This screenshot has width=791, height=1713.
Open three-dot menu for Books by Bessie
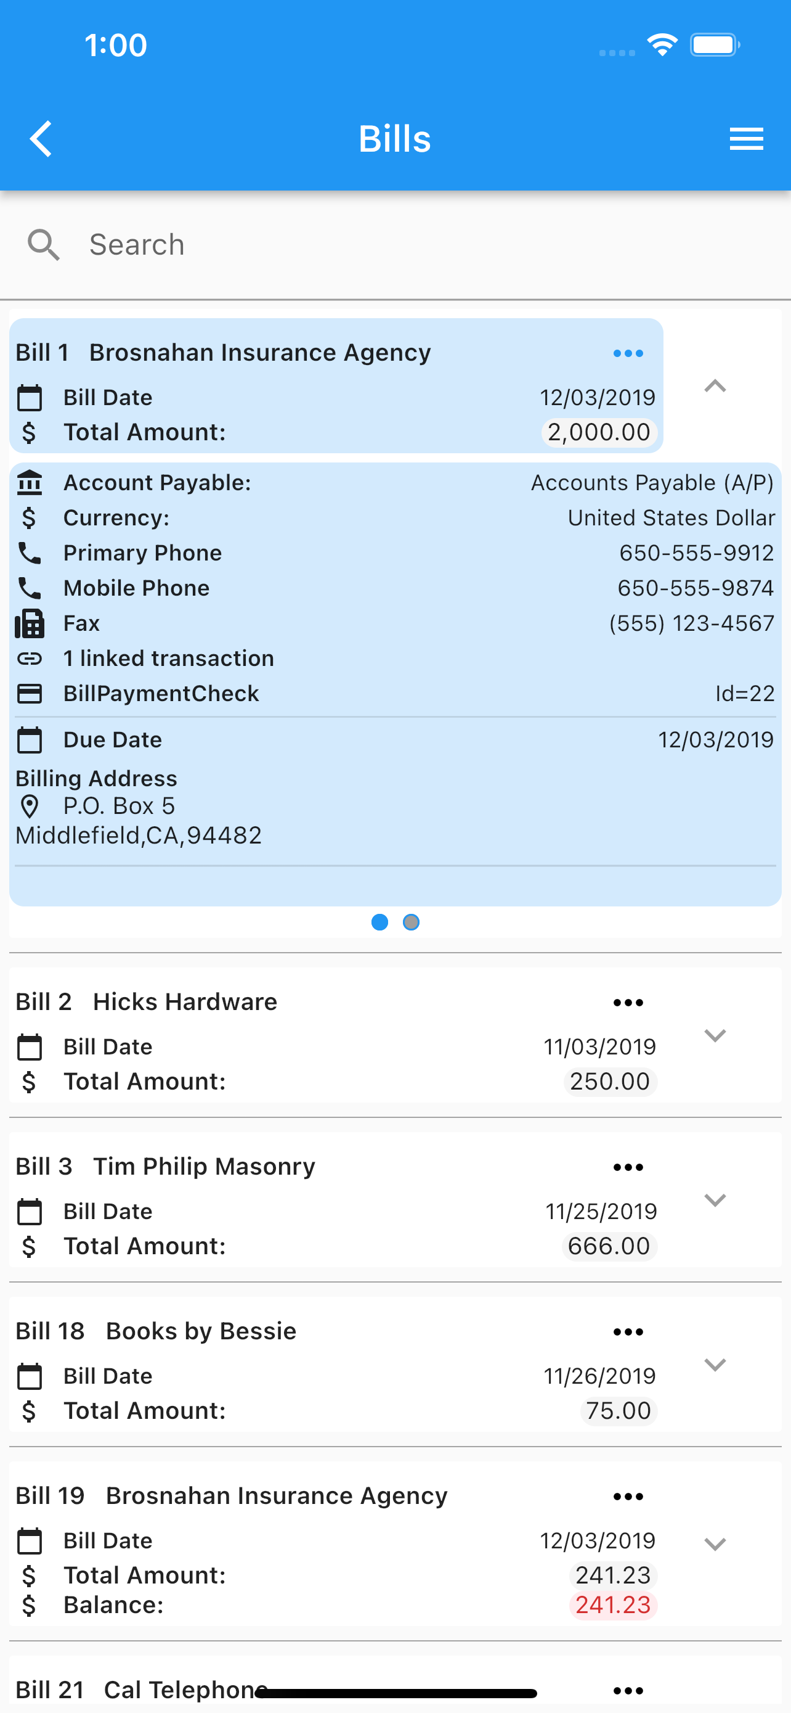pos(628,1331)
